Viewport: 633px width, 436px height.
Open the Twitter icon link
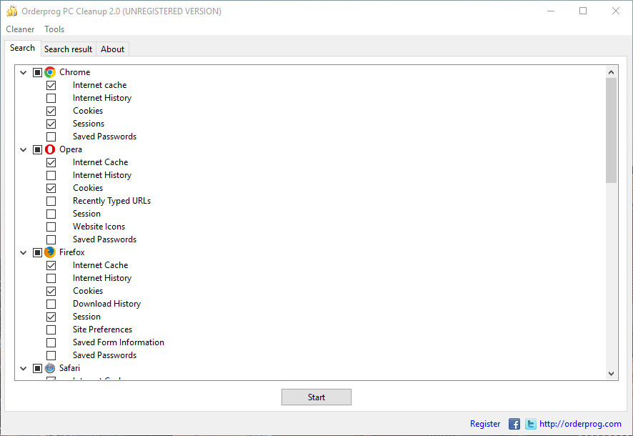click(x=530, y=424)
